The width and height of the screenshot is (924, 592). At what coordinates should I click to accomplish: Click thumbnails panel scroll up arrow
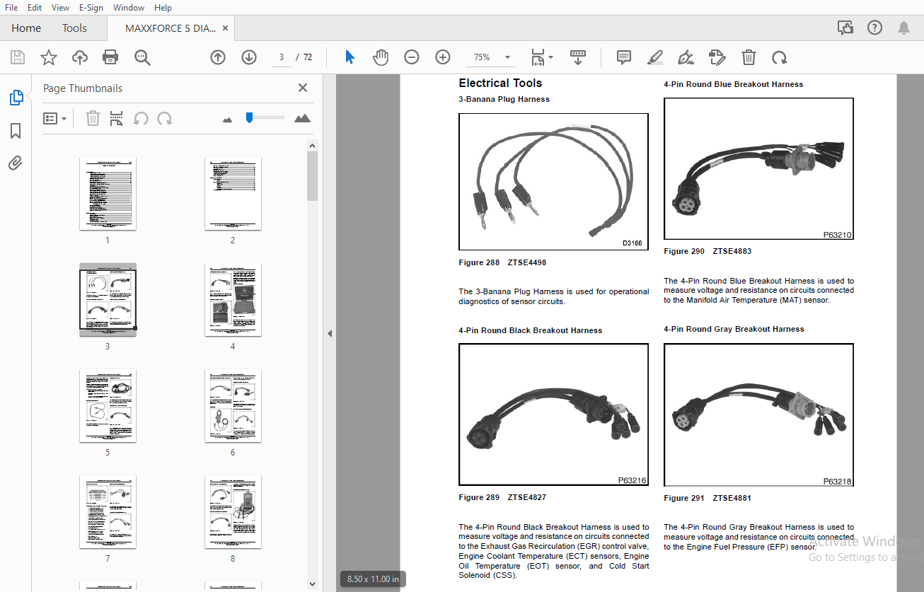click(312, 146)
